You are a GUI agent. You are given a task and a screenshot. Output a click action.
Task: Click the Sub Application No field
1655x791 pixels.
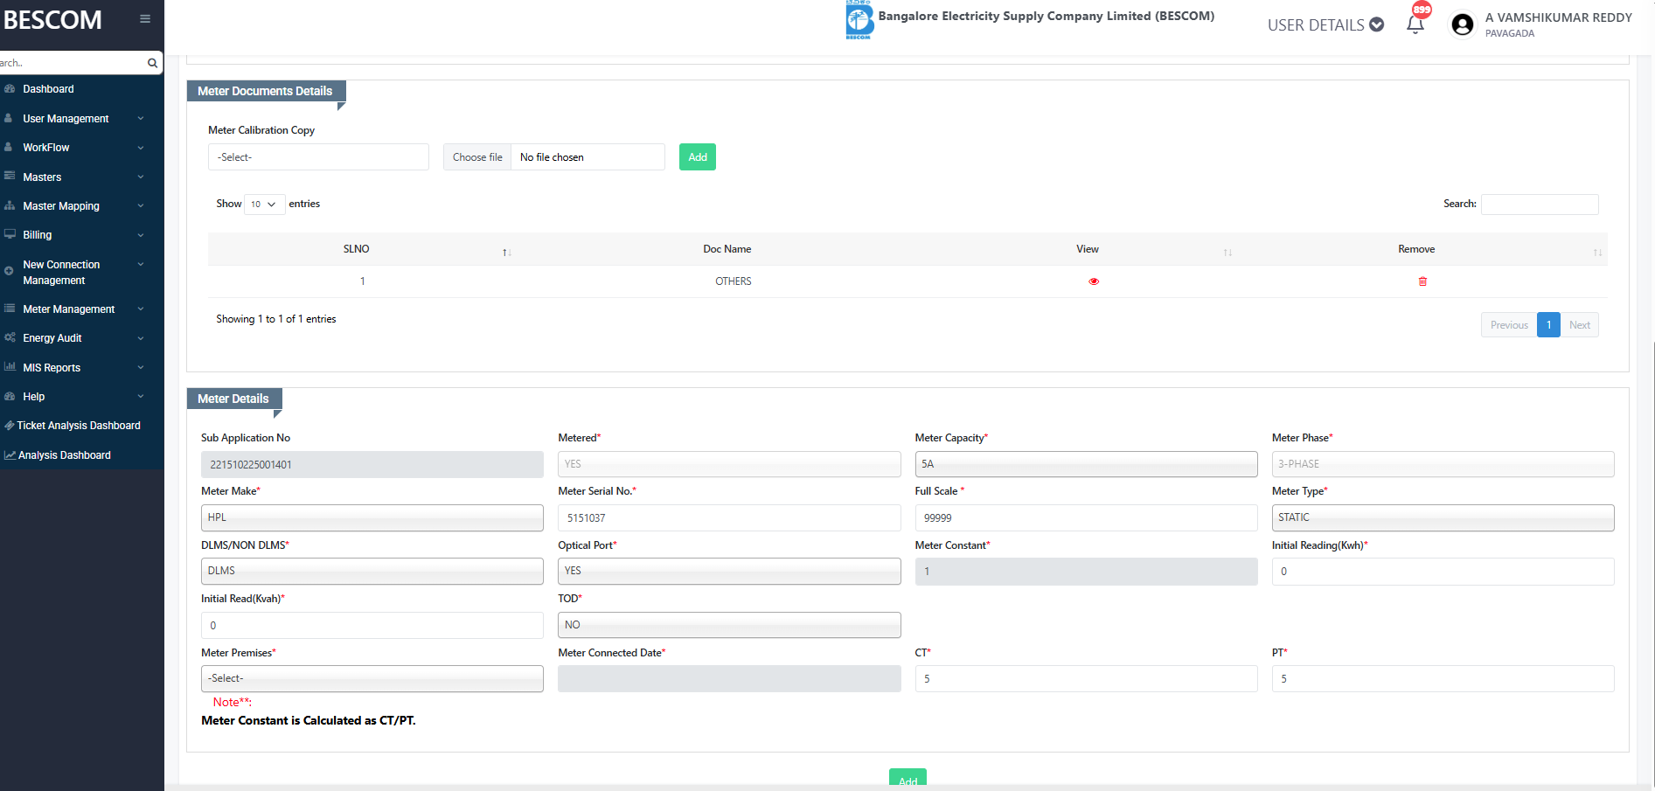(372, 464)
